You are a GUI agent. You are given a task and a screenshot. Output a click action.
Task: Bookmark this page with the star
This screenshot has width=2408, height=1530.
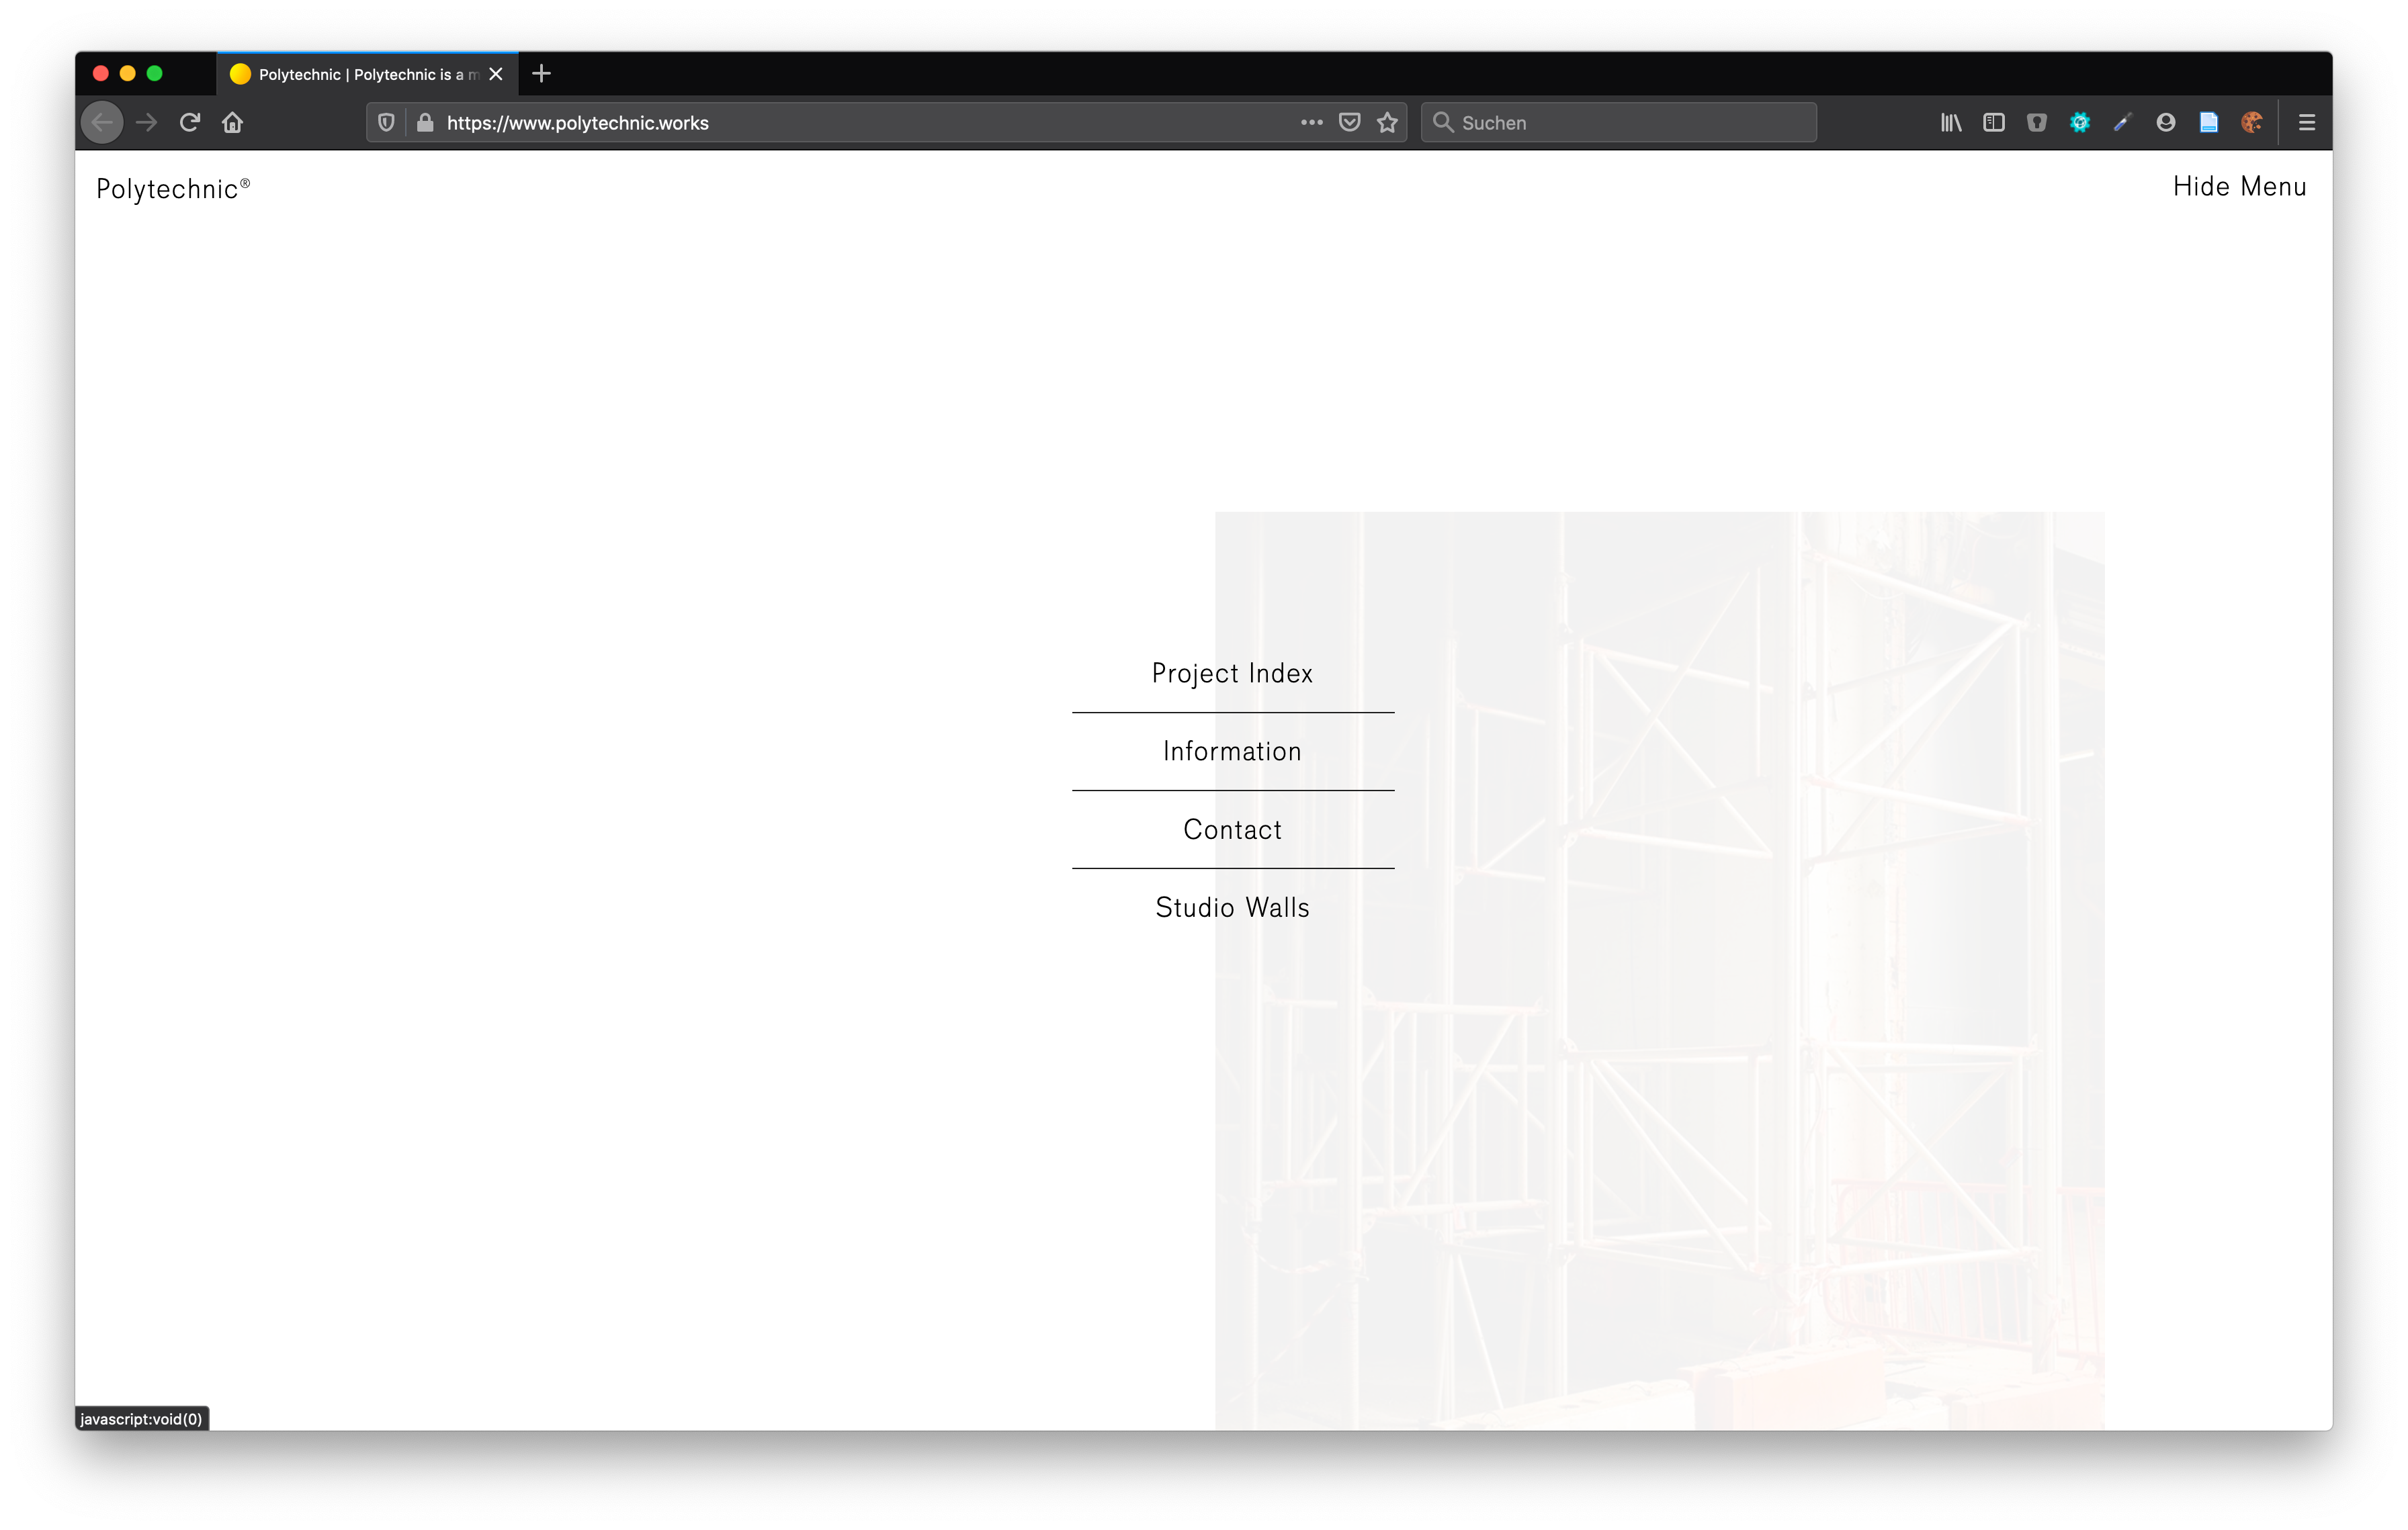(1387, 123)
